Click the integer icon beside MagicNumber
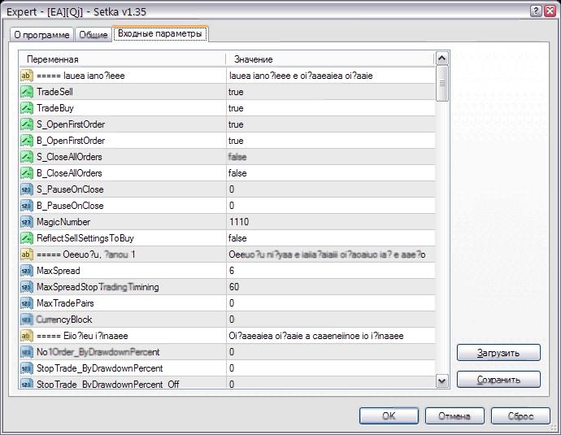The height and width of the screenshot is (435, 561). pos(27,222)
